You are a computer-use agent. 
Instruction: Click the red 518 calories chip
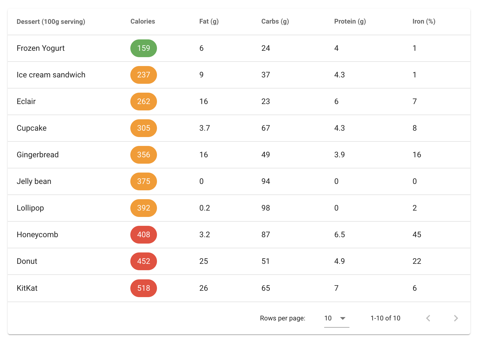143,288
